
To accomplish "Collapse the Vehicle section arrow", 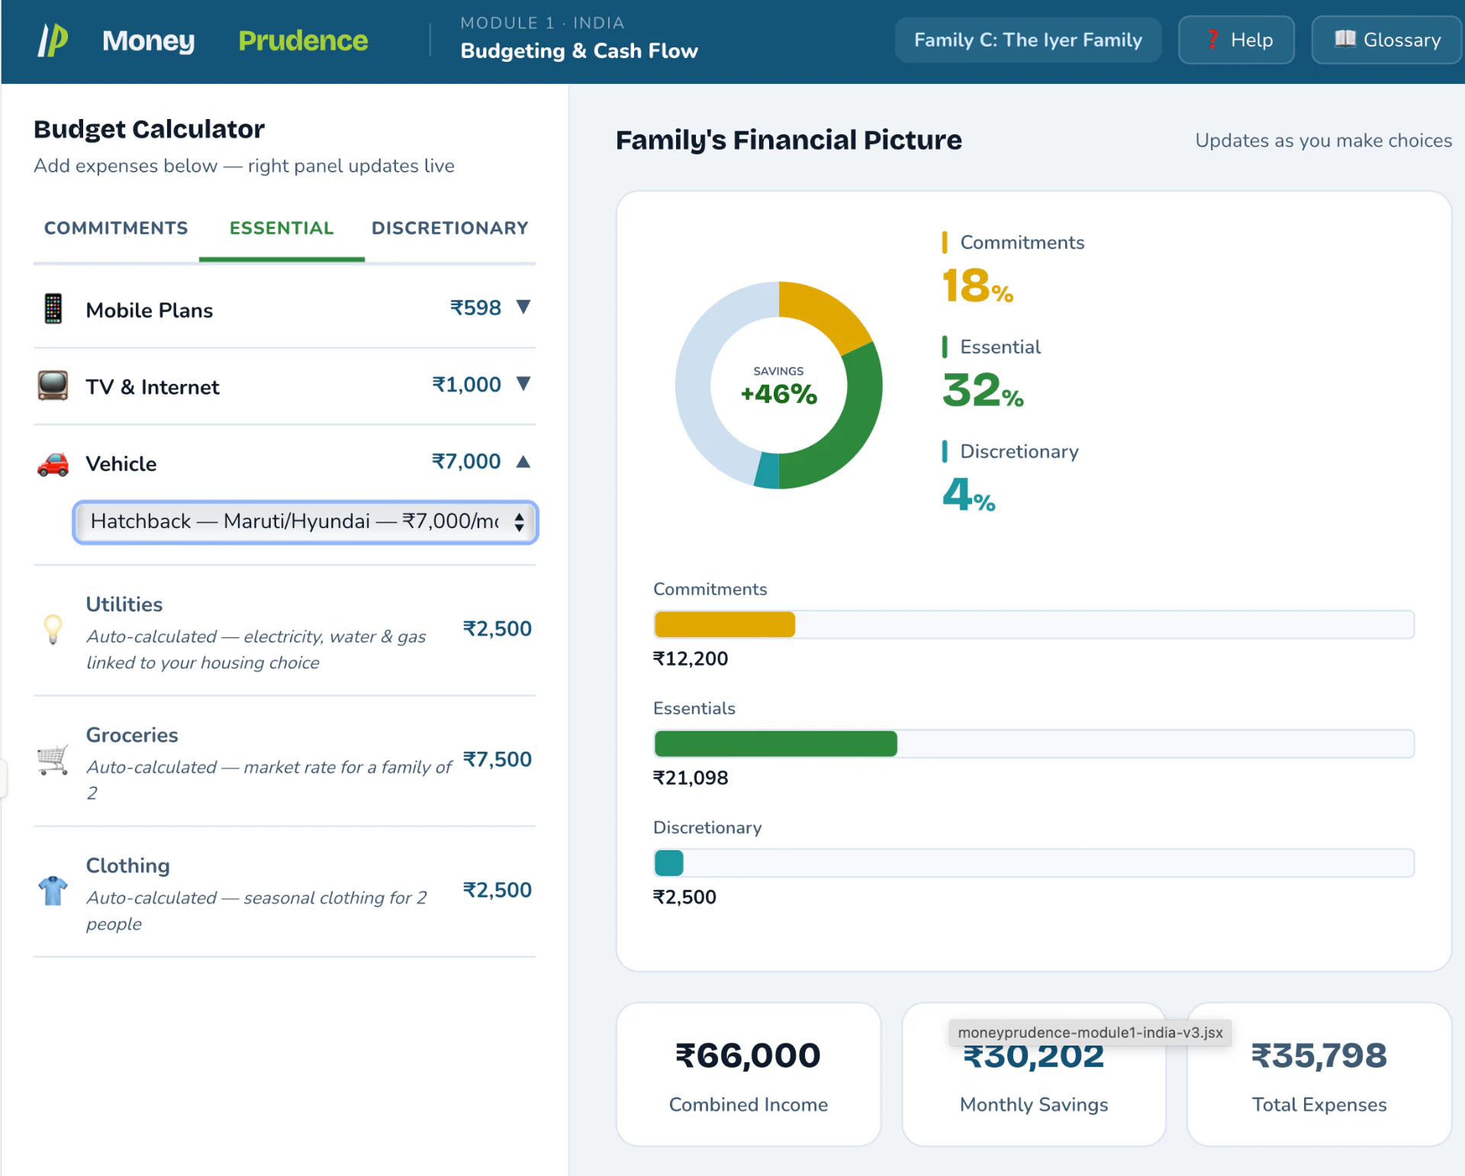I will click(523, 461).
